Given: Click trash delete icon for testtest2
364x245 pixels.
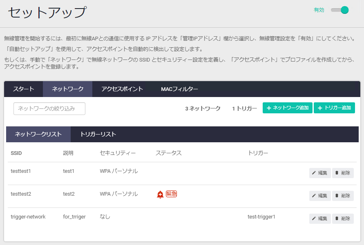Looking at the screenshot, I should click(x=337, y=196).
